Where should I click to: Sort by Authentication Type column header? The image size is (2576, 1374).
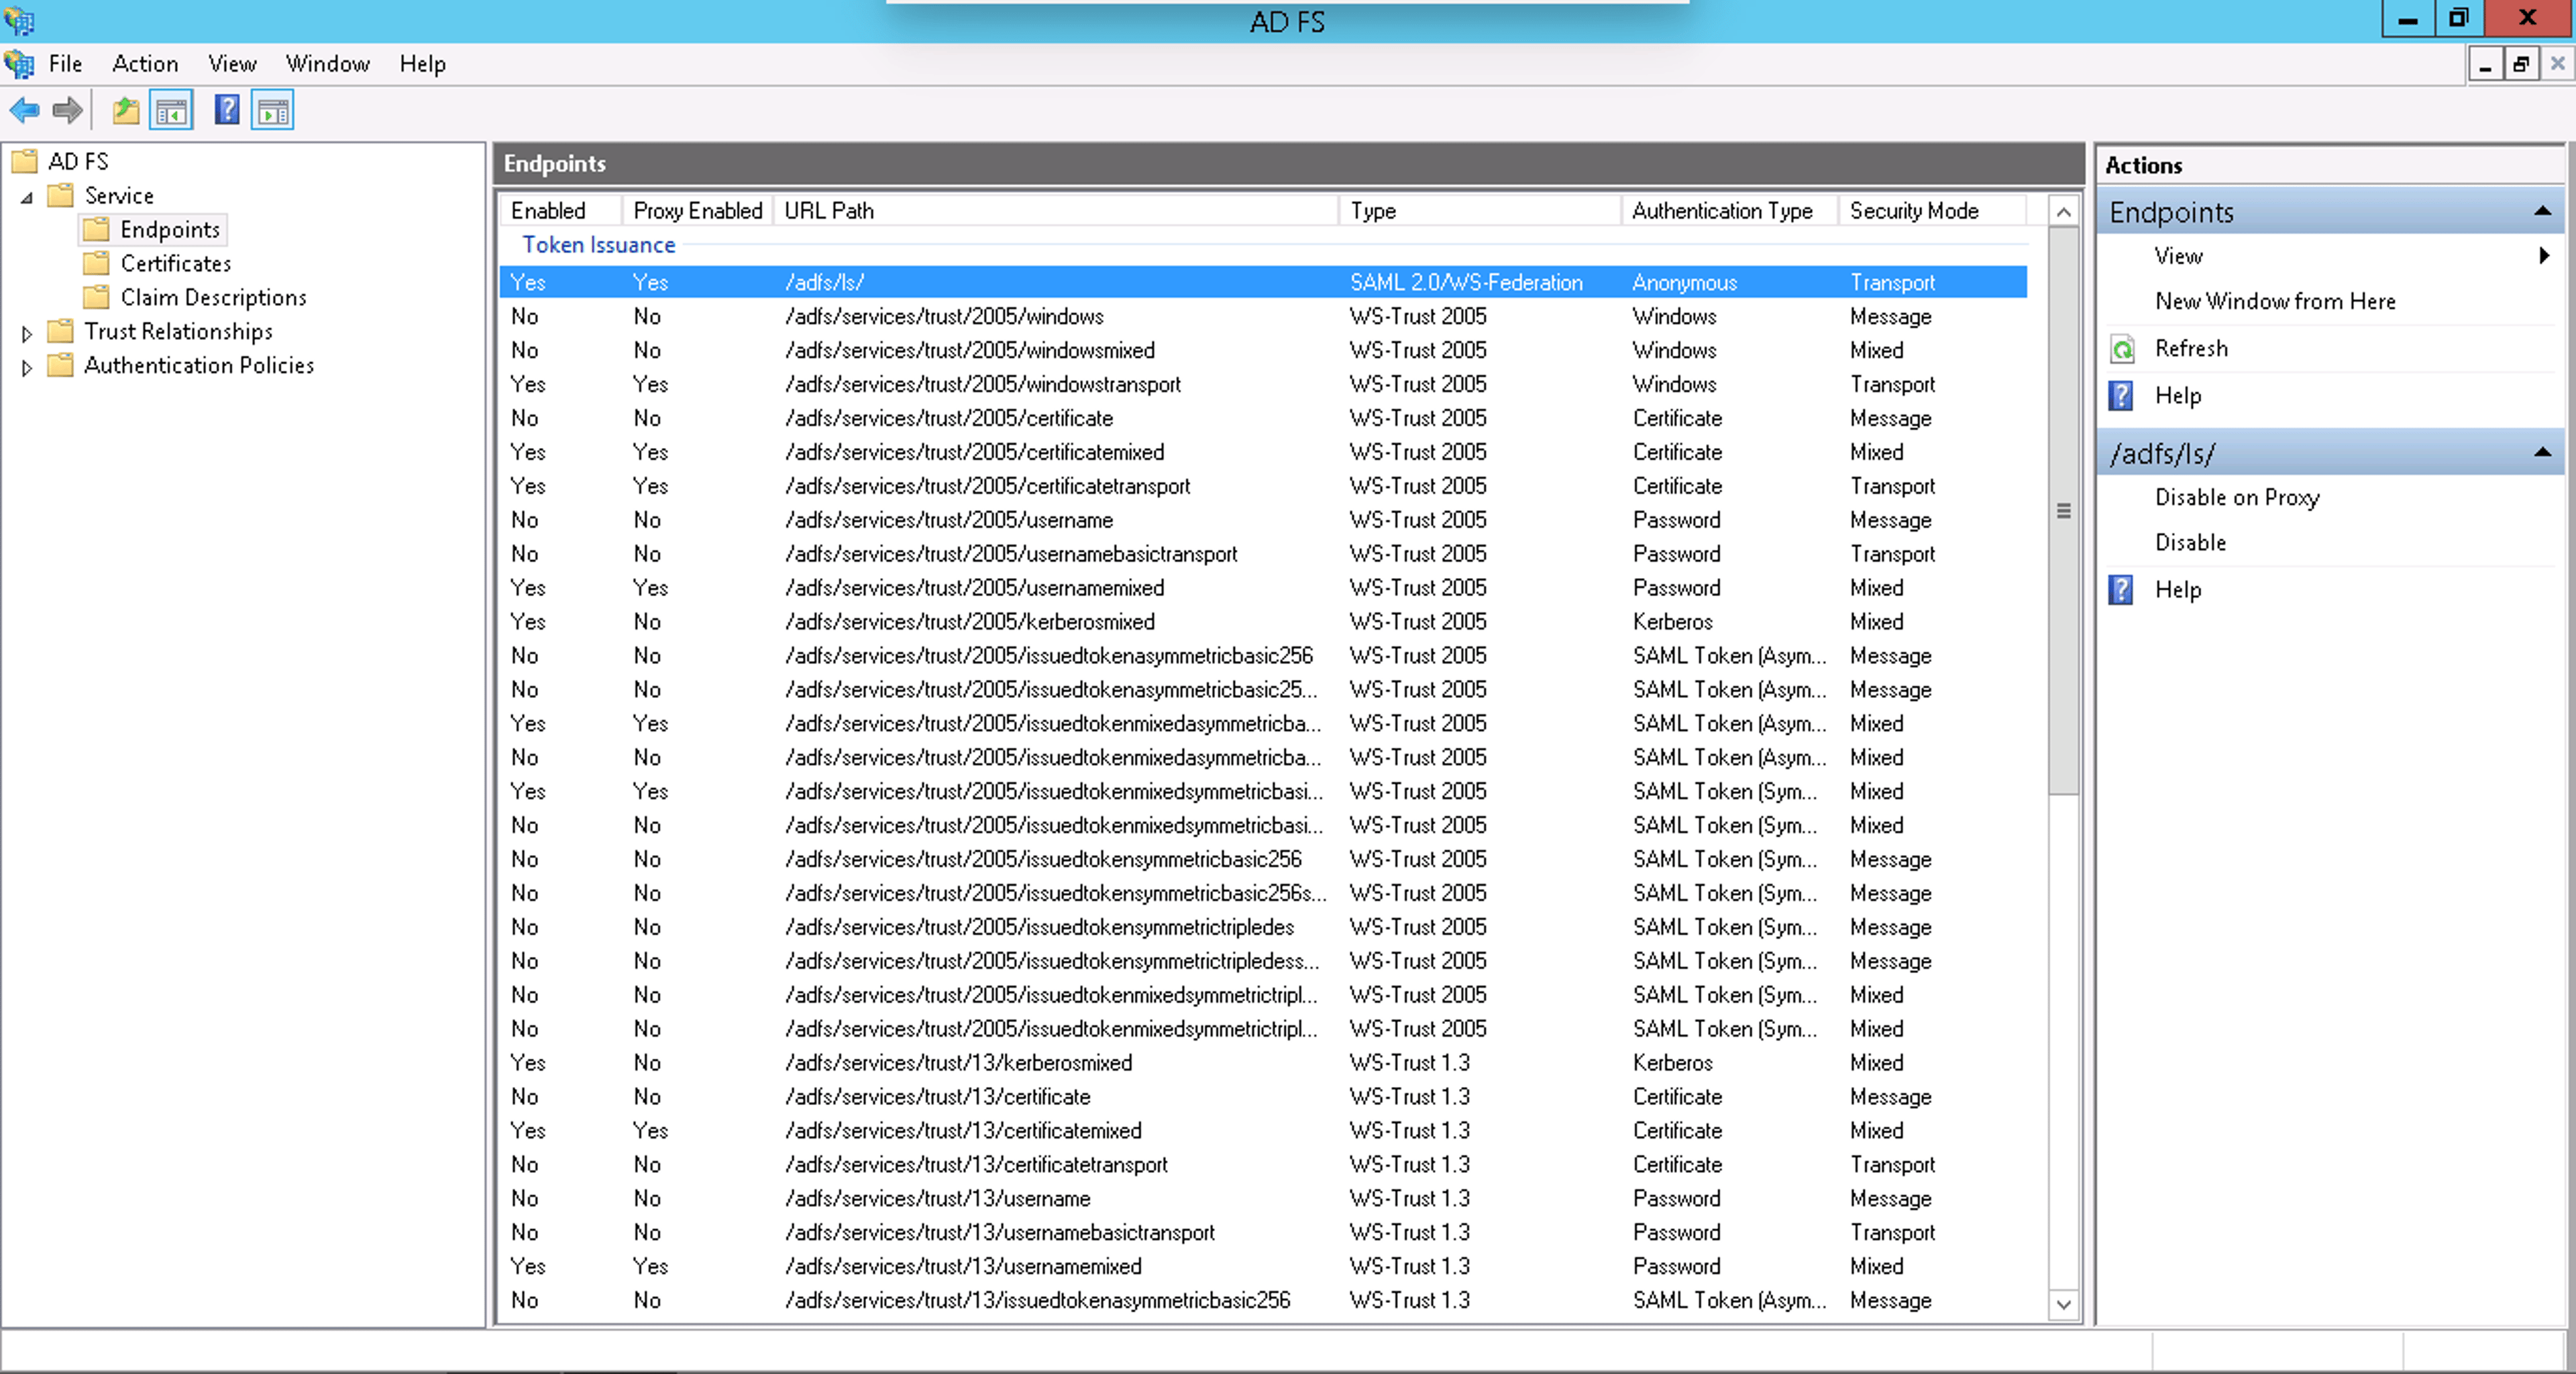pyautogui.click(x=1730, y=211)
